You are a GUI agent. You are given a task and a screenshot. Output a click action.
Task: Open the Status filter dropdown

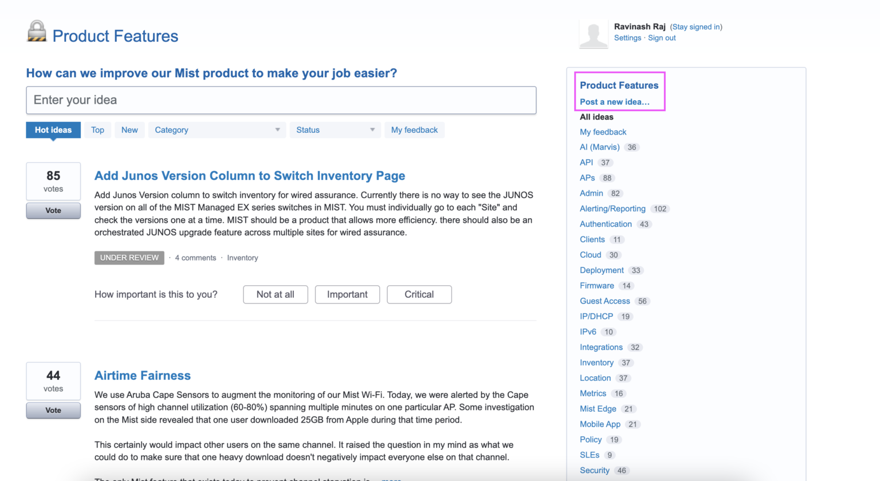335,130
